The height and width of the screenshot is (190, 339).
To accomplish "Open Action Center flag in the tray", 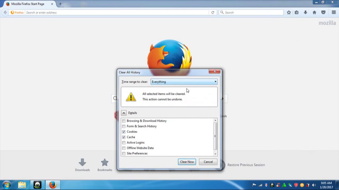I will [254, 185].
